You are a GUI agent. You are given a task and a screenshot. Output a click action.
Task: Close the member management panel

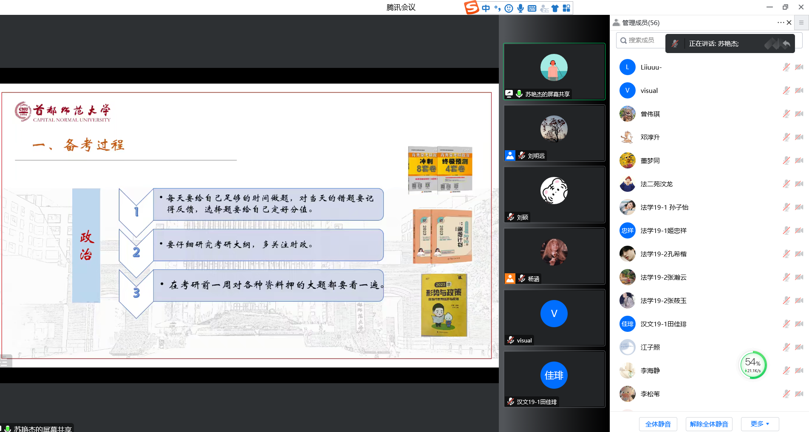point(789,22)
